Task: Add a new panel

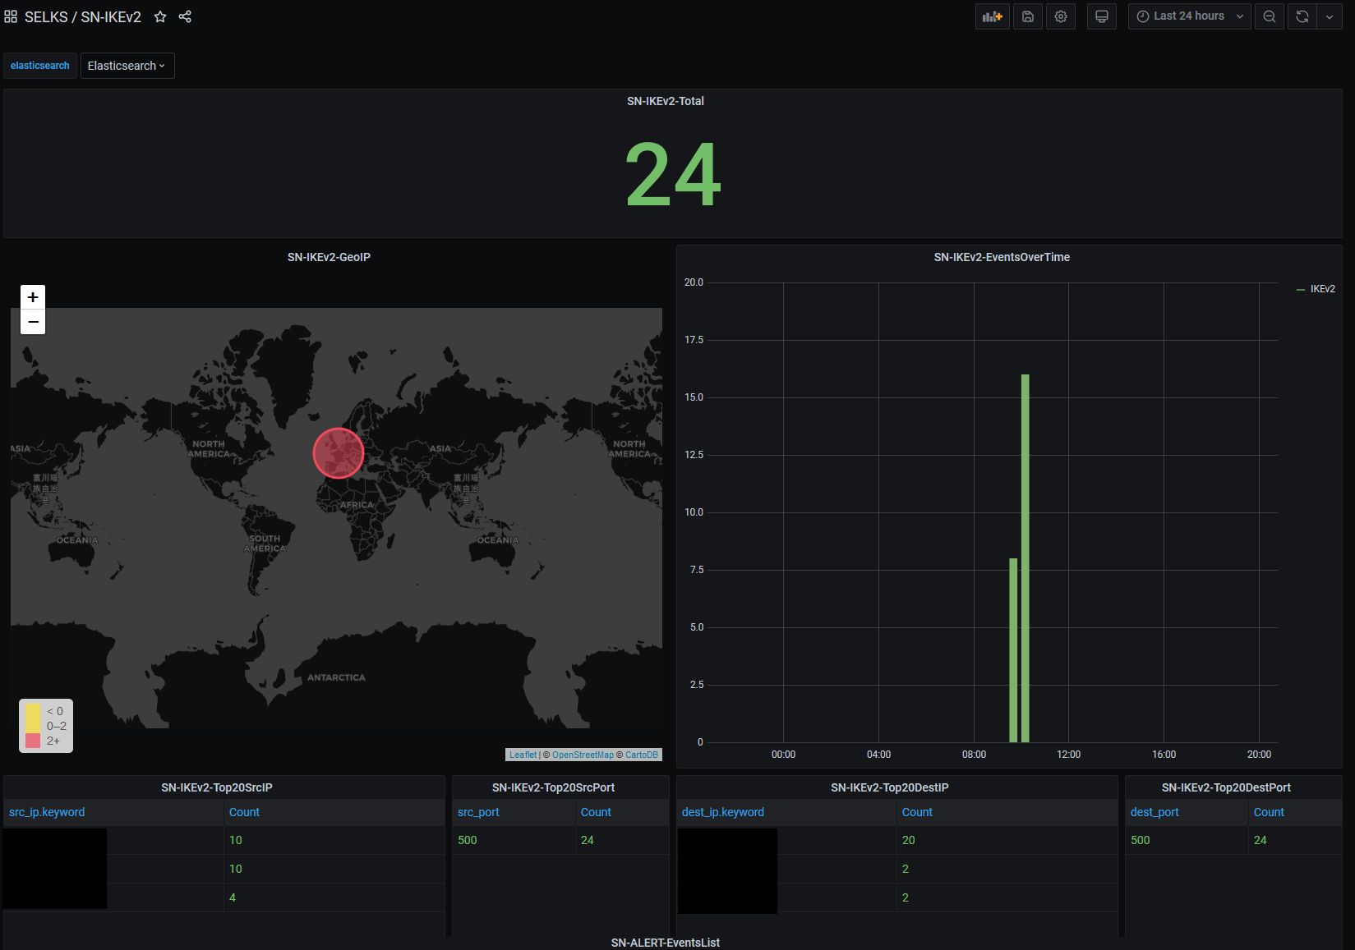Action: click(993, 16)
